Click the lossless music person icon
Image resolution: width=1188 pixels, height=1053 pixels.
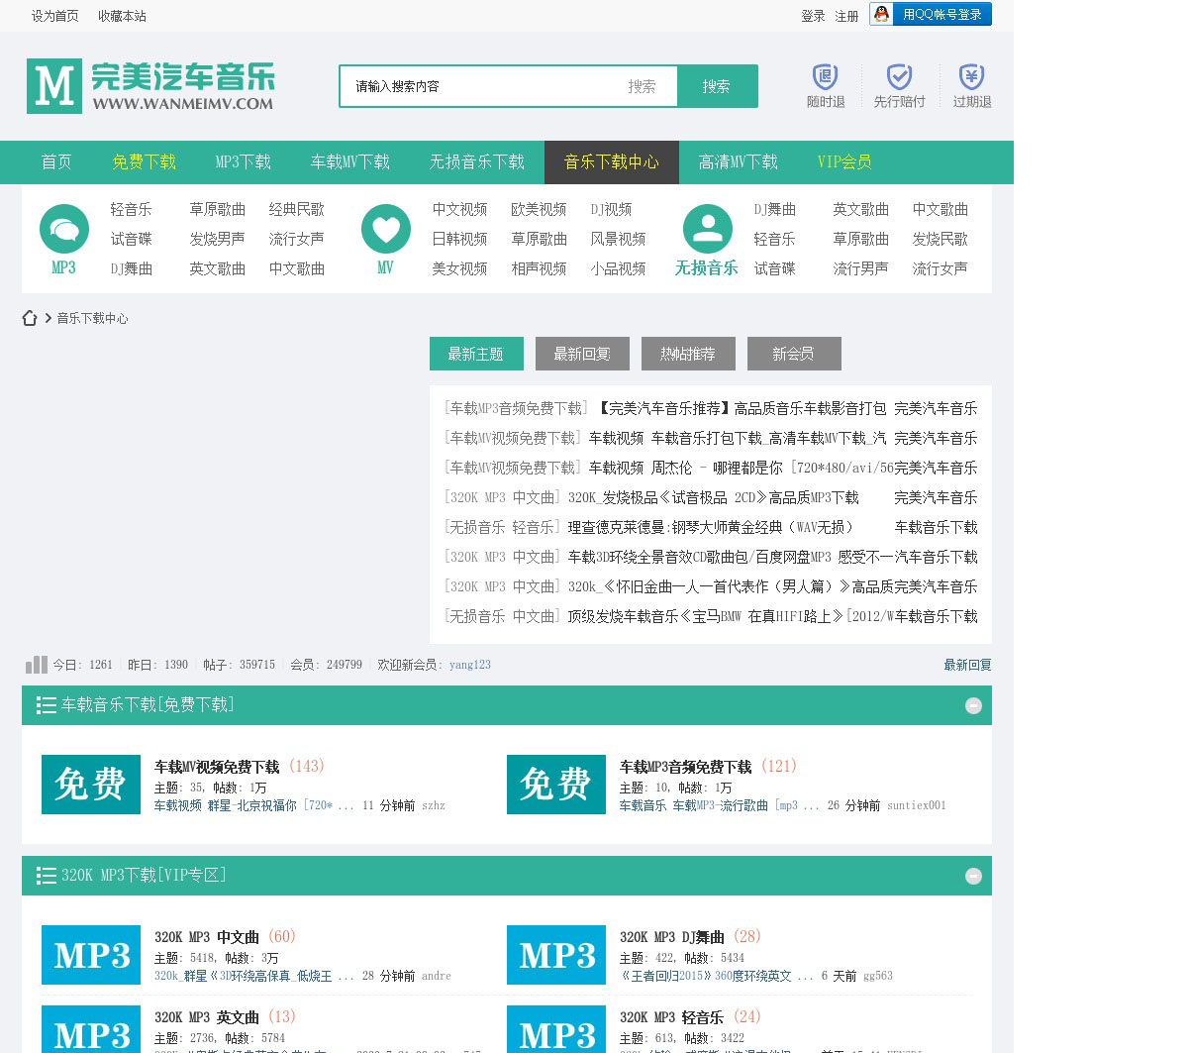pyautogui.click(x=707, y=230)
